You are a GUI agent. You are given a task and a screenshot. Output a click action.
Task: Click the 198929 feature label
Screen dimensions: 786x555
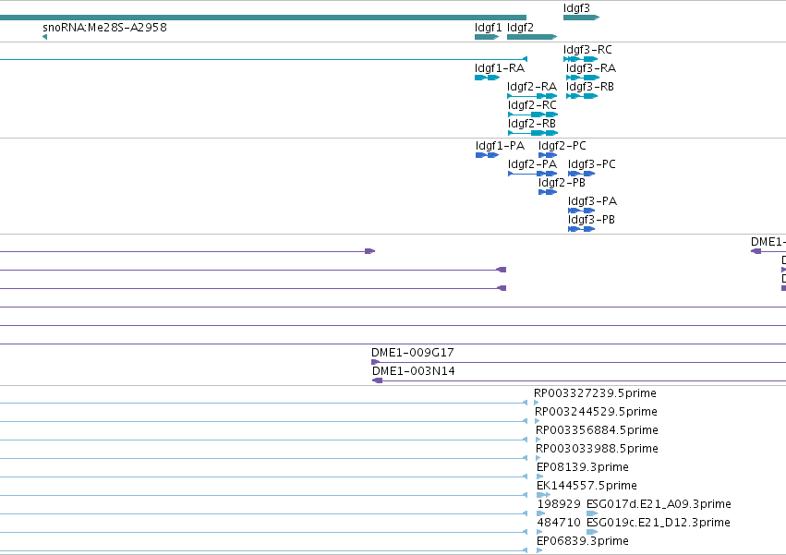click(x=559, y=504)
